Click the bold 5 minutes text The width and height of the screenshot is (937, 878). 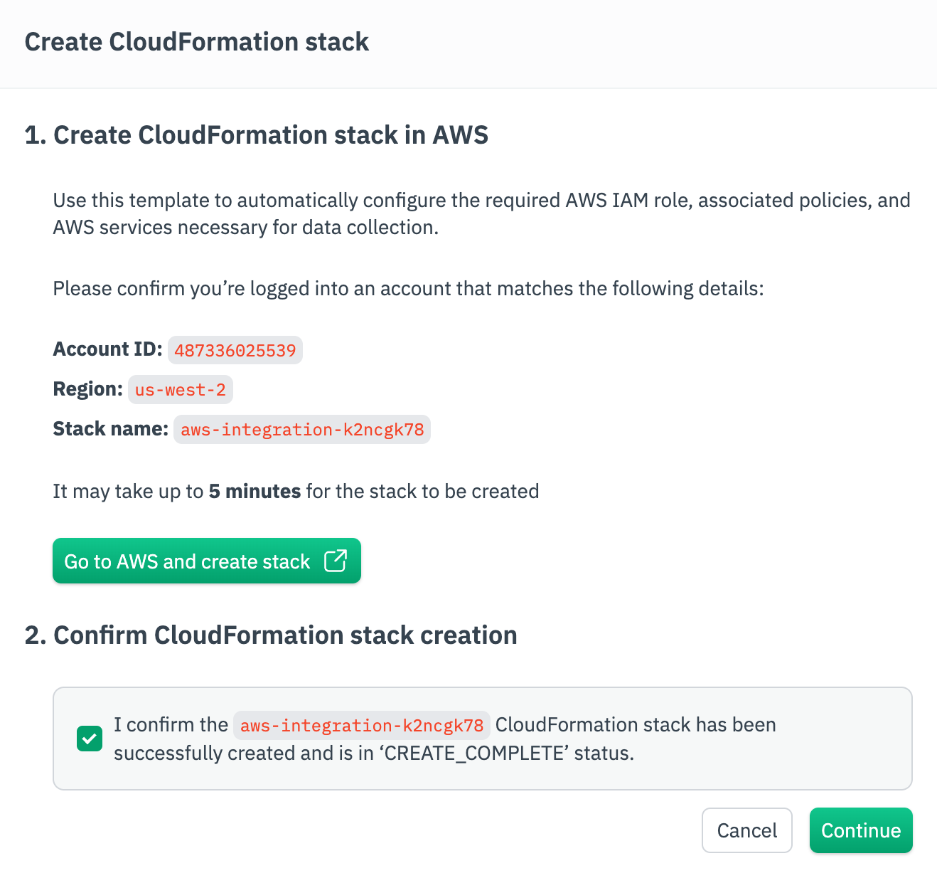pos(255,492)
